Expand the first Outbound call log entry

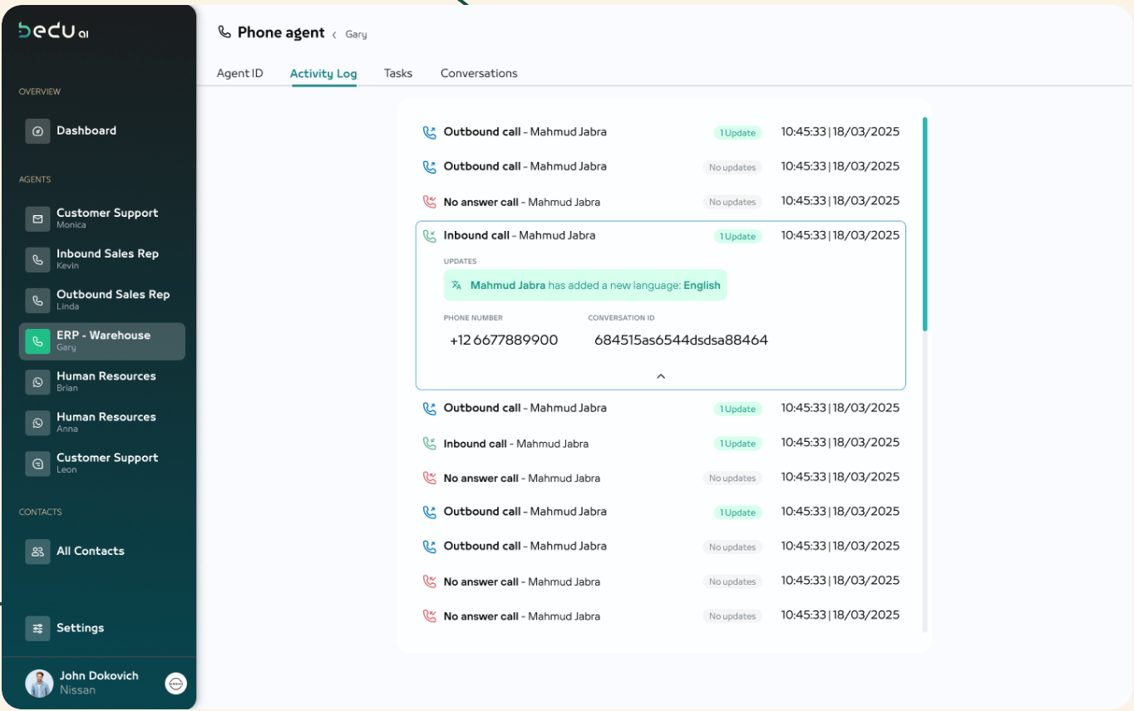tap(661, 132)
